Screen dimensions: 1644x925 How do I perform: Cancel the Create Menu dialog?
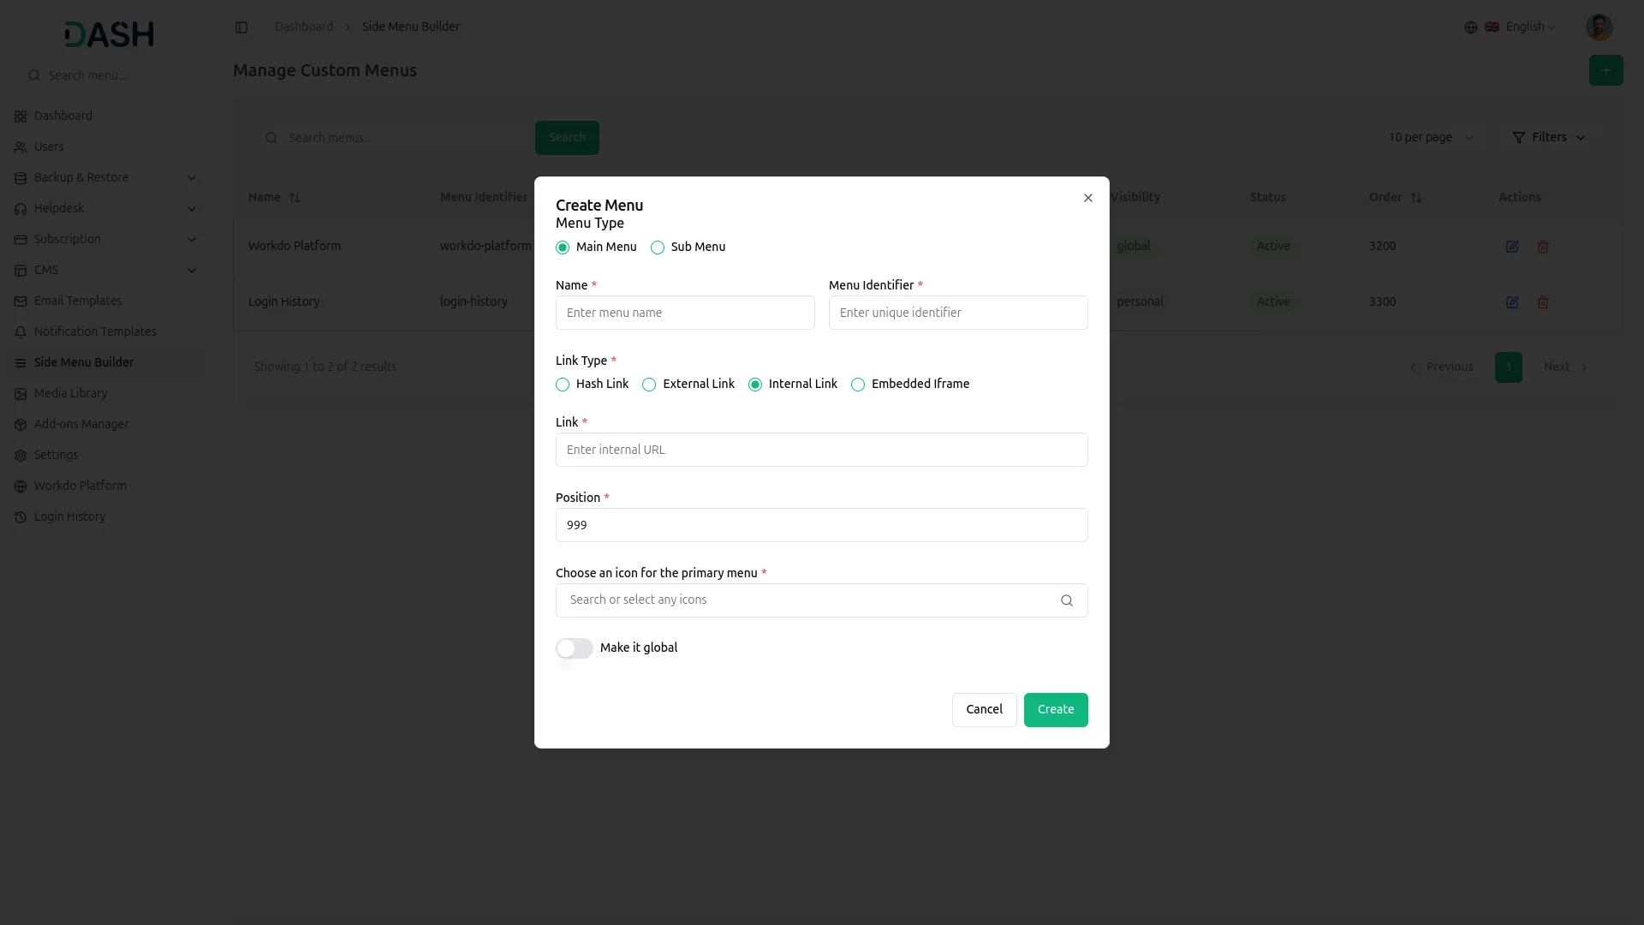(984, 709)
